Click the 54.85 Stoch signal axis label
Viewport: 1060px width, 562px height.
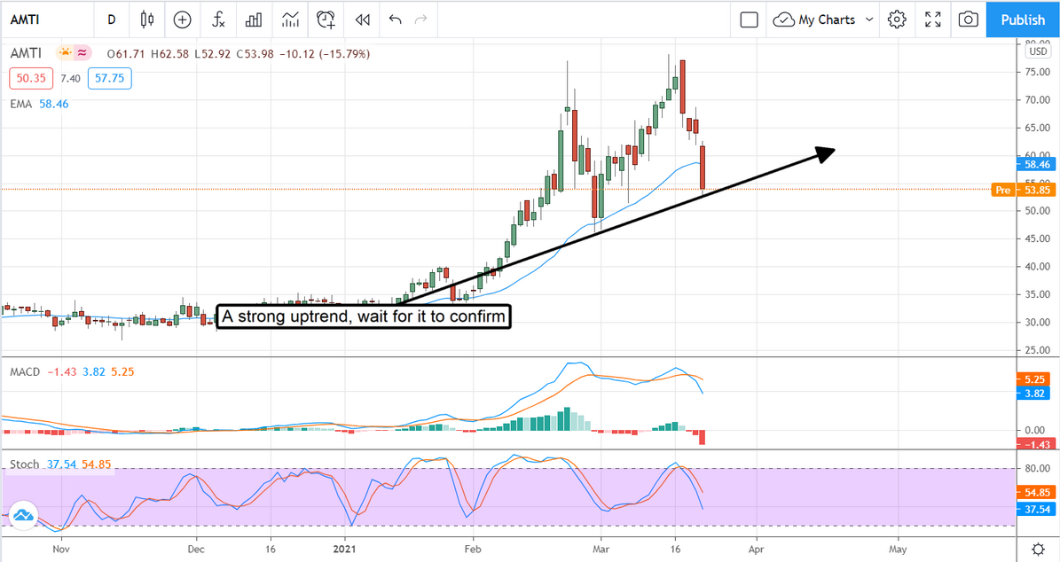point(1036,493)
